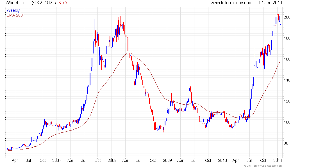Click the last price value '192.5'
The height and width of the screenshot is (168, 309).
pyautogui.click(x=50, y=3)
